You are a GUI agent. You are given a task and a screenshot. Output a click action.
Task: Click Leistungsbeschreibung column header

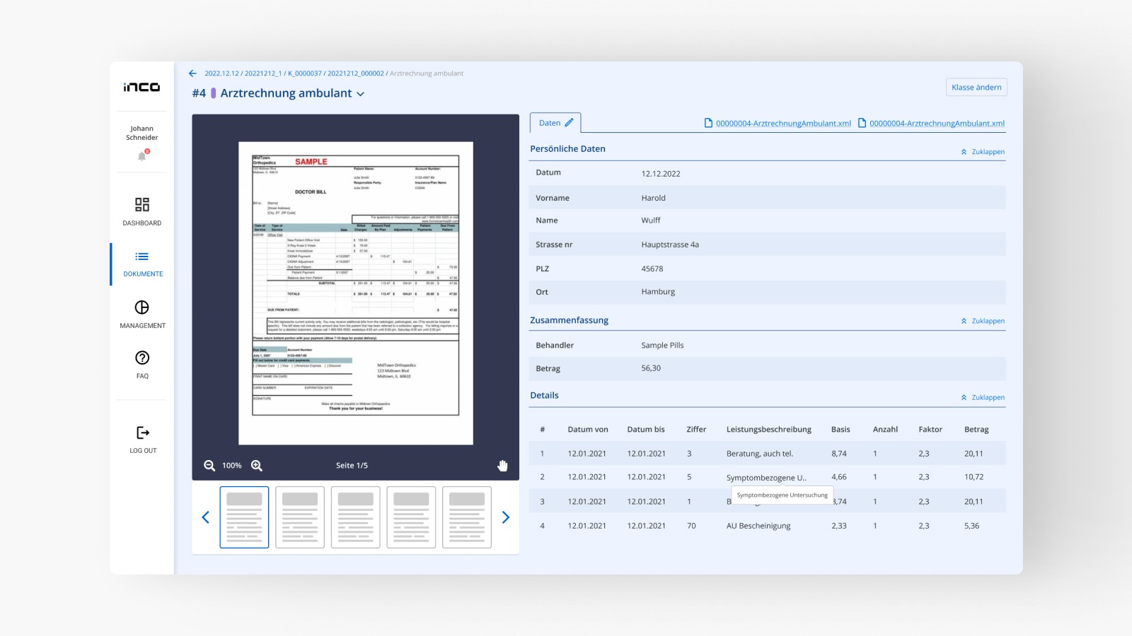[x=768, y=430]
